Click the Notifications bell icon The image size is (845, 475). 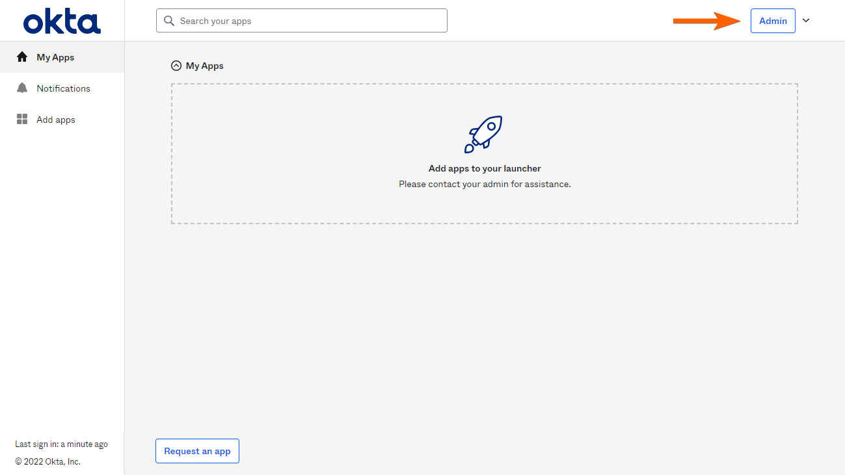click(x=22, y=88)
